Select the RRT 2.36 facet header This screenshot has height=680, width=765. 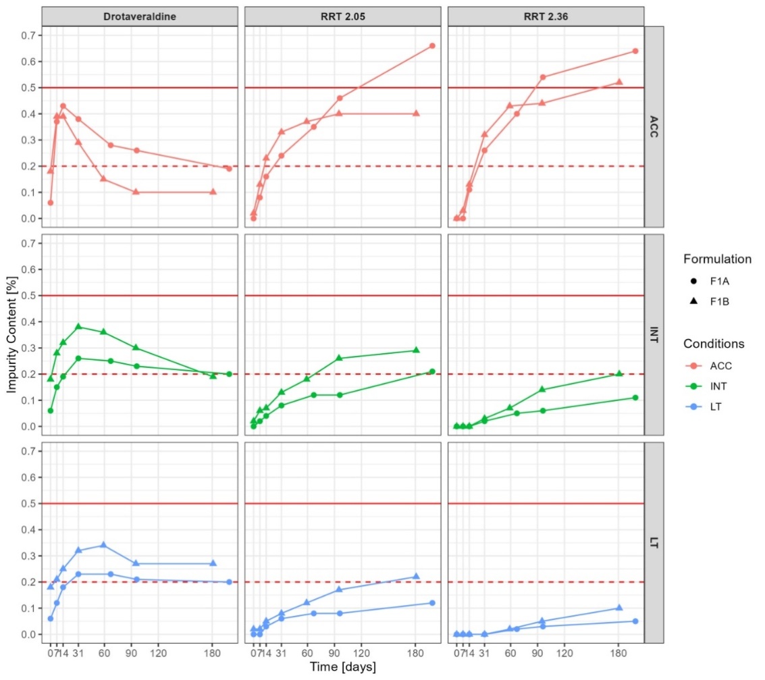pos(546,16)
